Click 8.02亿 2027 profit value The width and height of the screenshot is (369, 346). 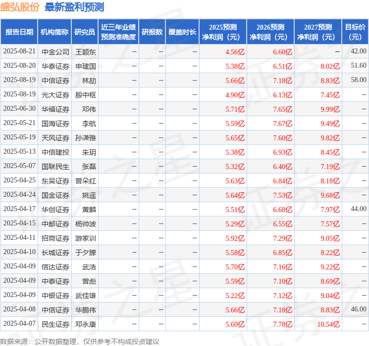[x=330, y=66]
